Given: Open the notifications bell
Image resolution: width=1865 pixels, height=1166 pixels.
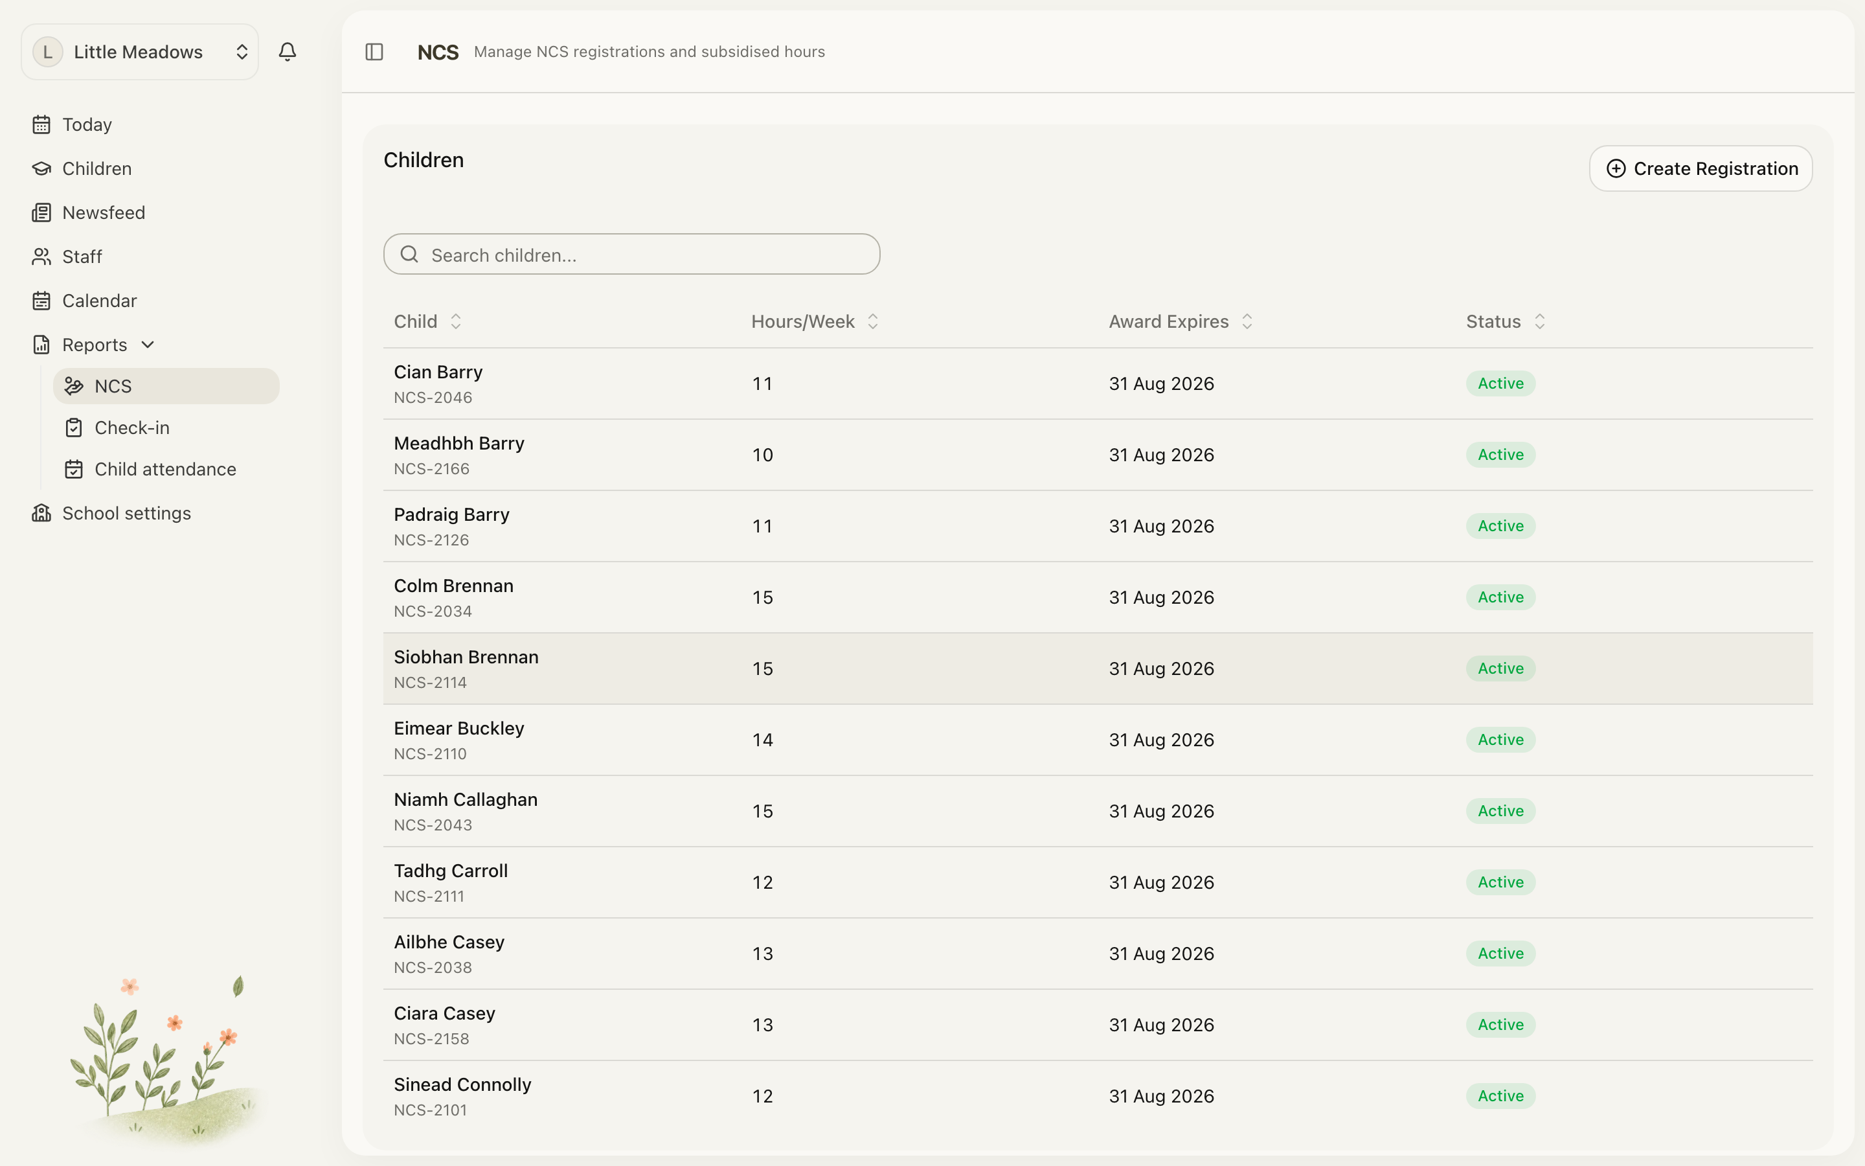Looking at the screenshot, I should click(288, 52).
